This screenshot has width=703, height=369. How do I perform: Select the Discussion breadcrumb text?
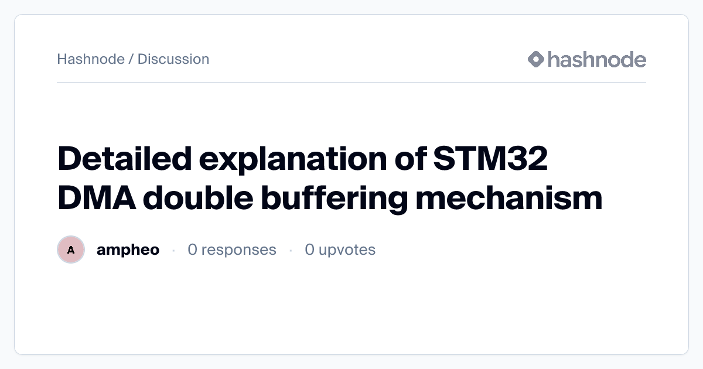pyautogui.click(x=173, y=59)
